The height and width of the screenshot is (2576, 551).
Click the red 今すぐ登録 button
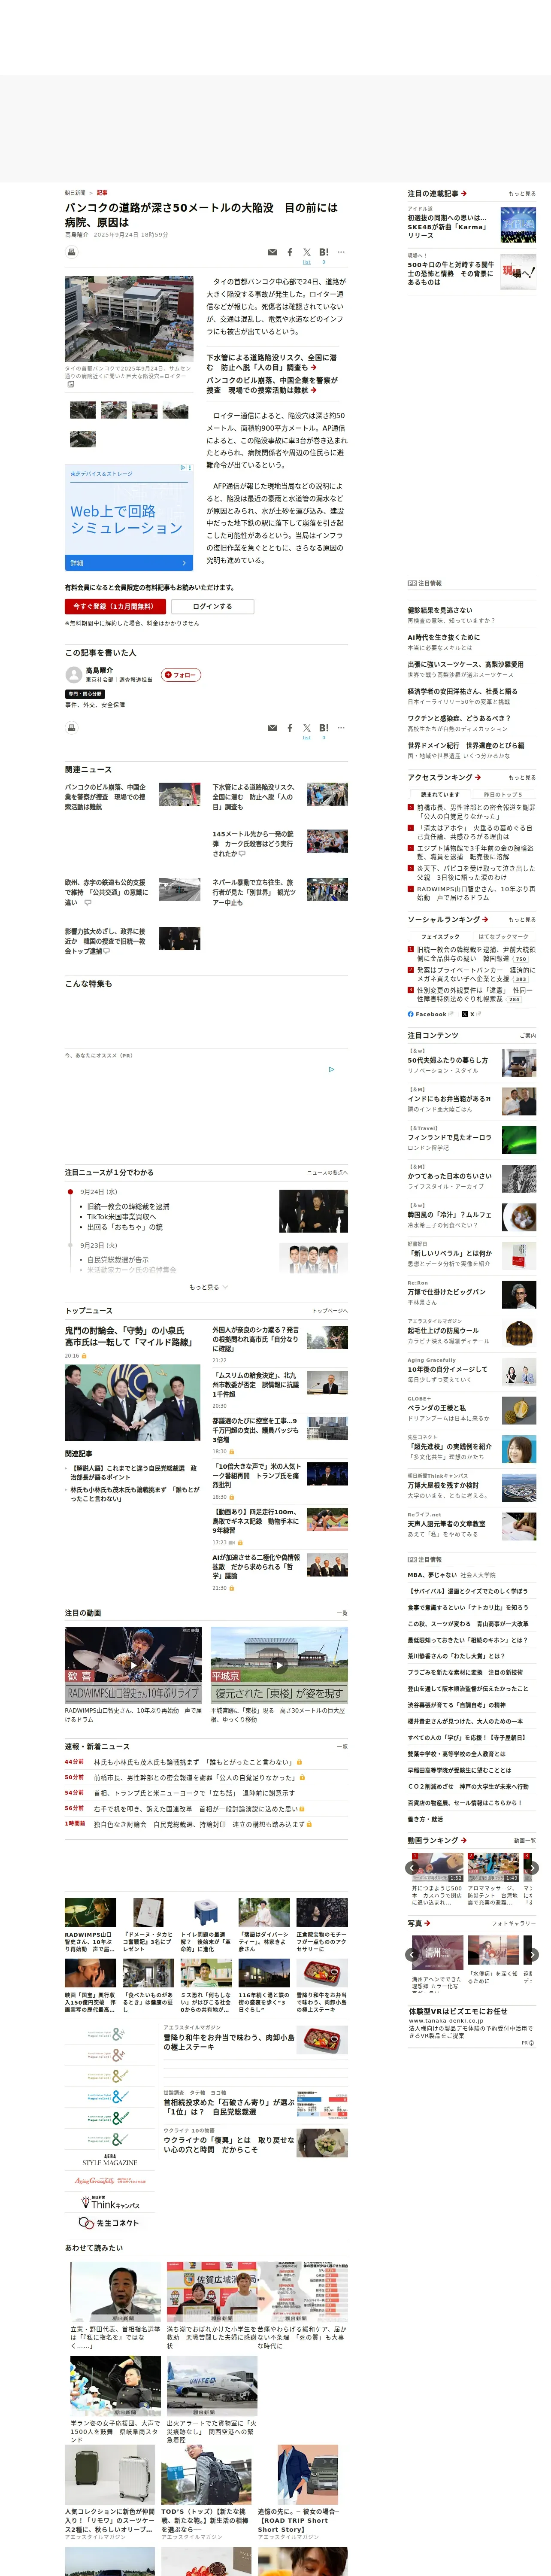point(115,606)
